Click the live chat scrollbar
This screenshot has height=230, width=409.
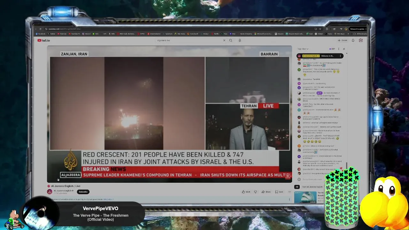pyautogui.click(x=347, y=165)
